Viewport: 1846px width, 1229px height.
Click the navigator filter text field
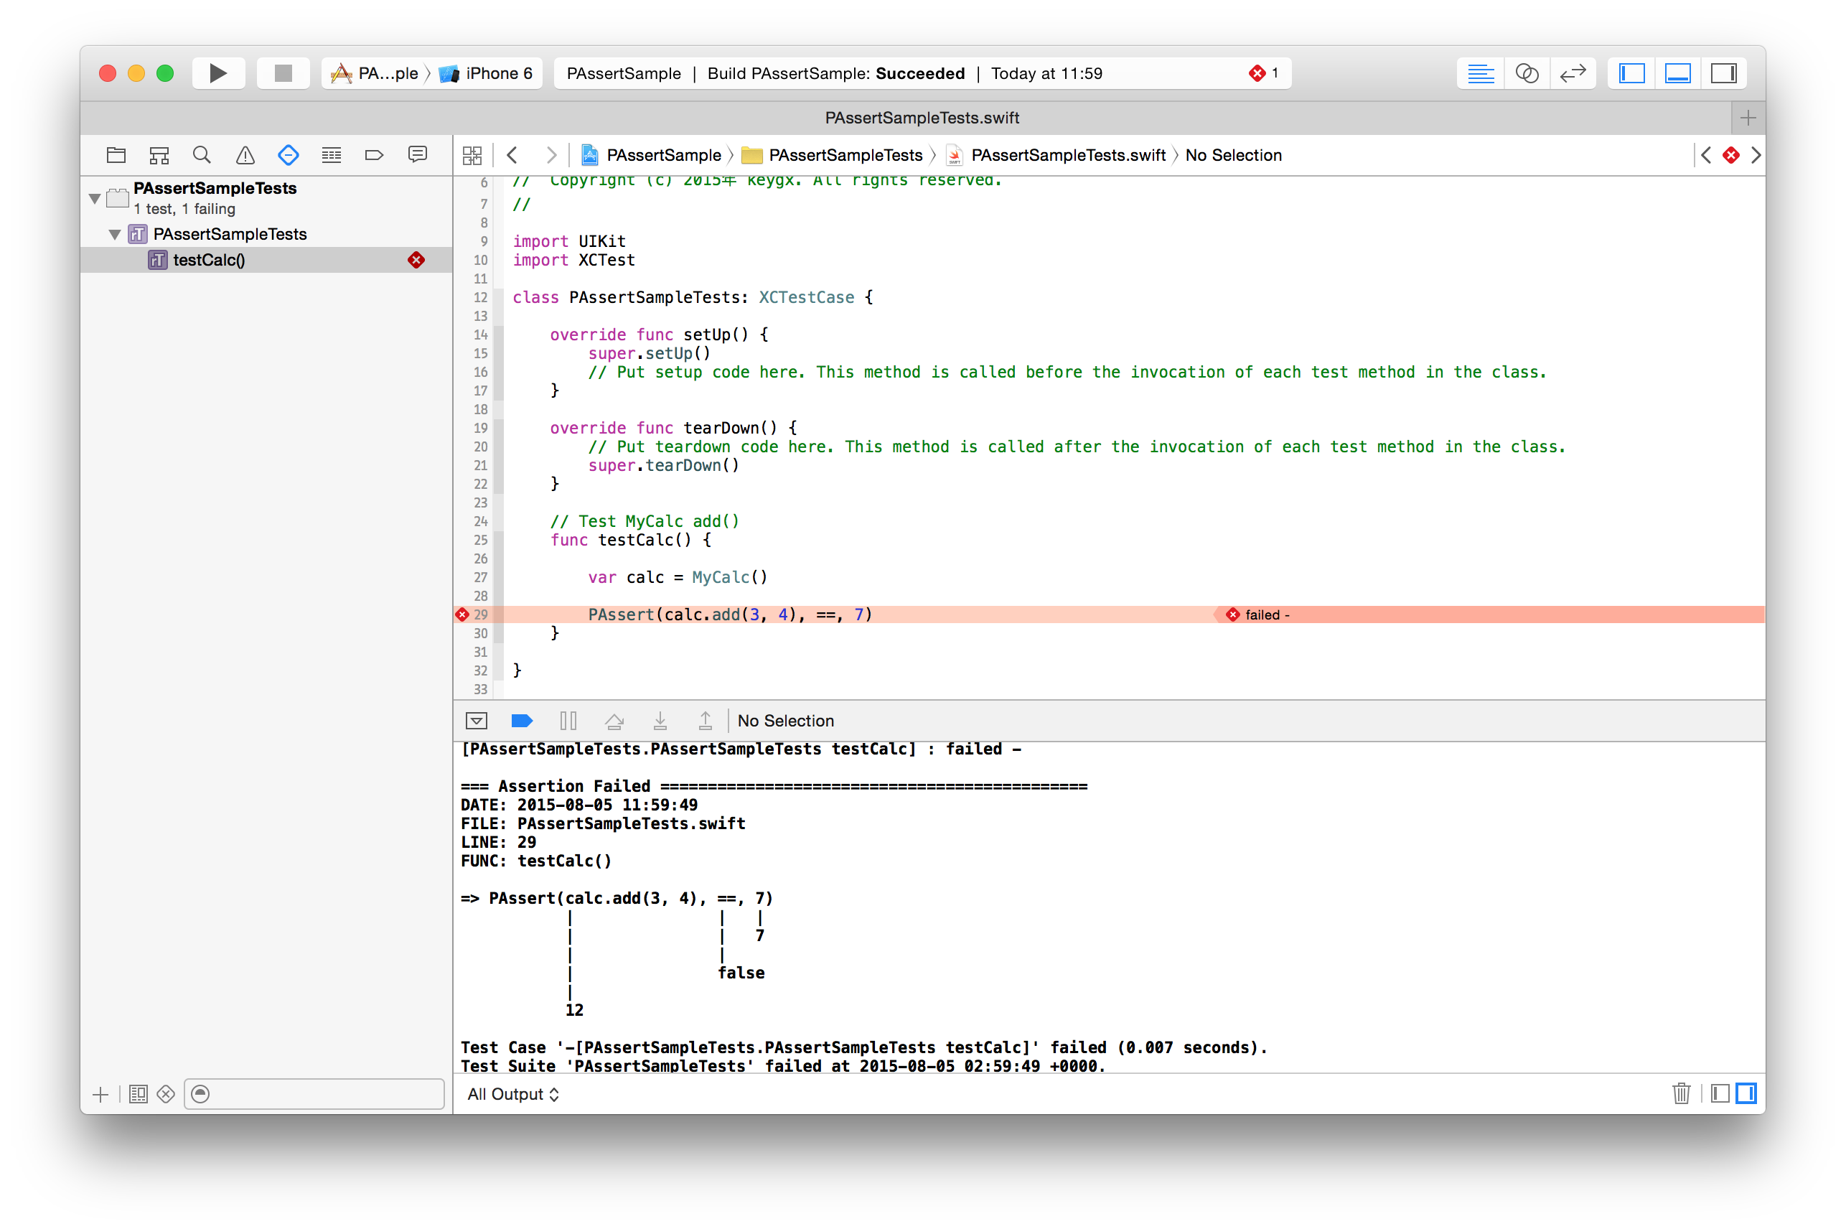click(x=322, y=1094)
